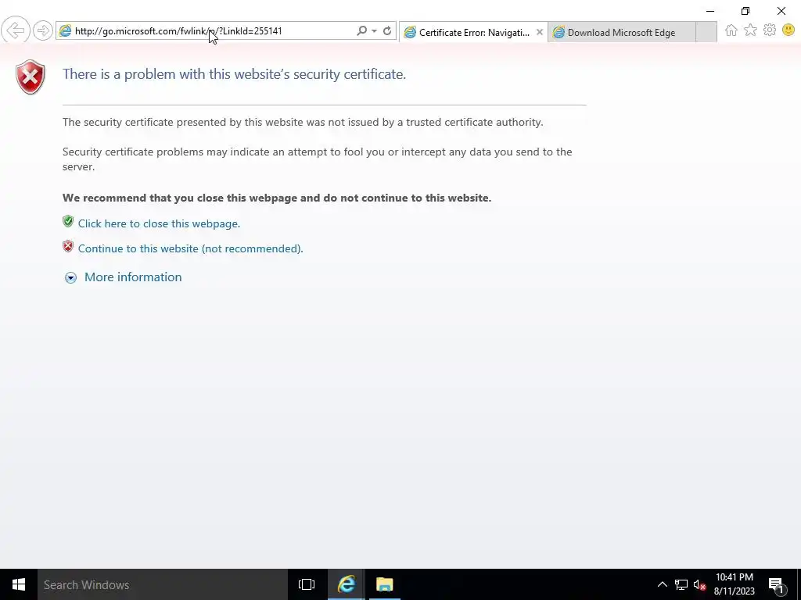Click the browser Back arrow button
Screen dimensions: 801x600
[x=16, y=30]
